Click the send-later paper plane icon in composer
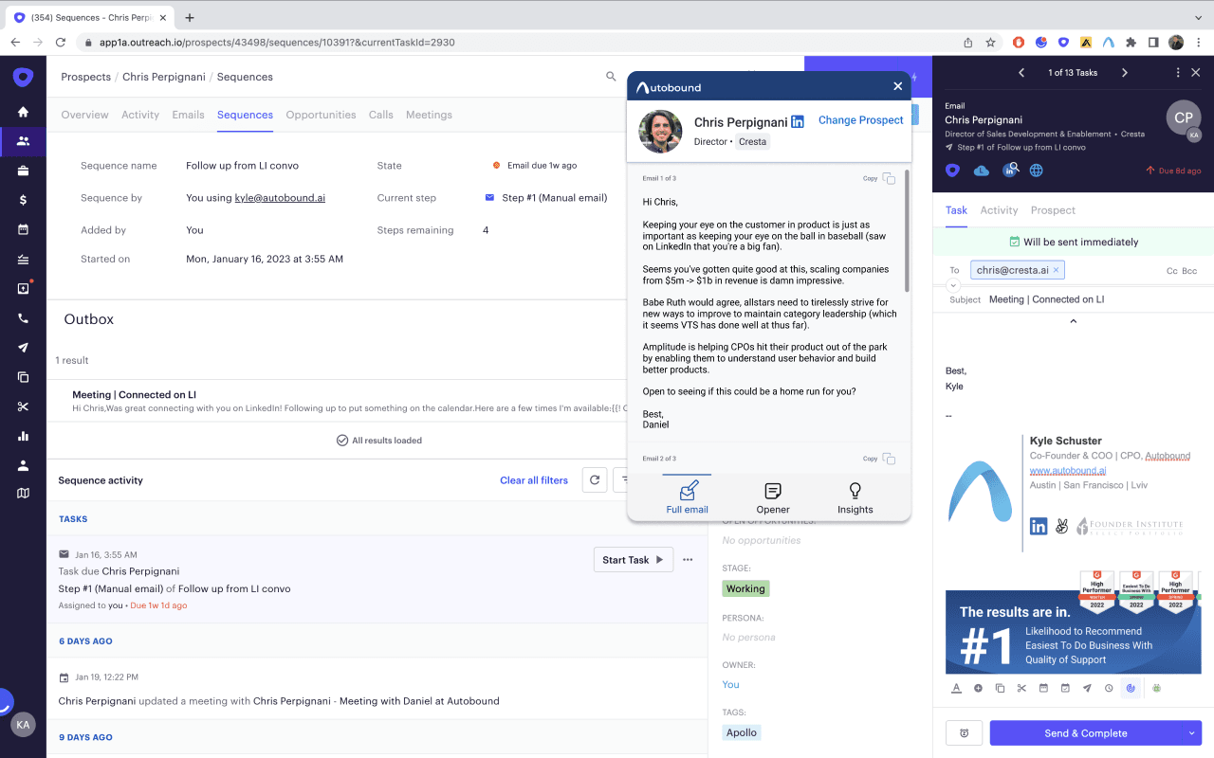 (1087, 688)
